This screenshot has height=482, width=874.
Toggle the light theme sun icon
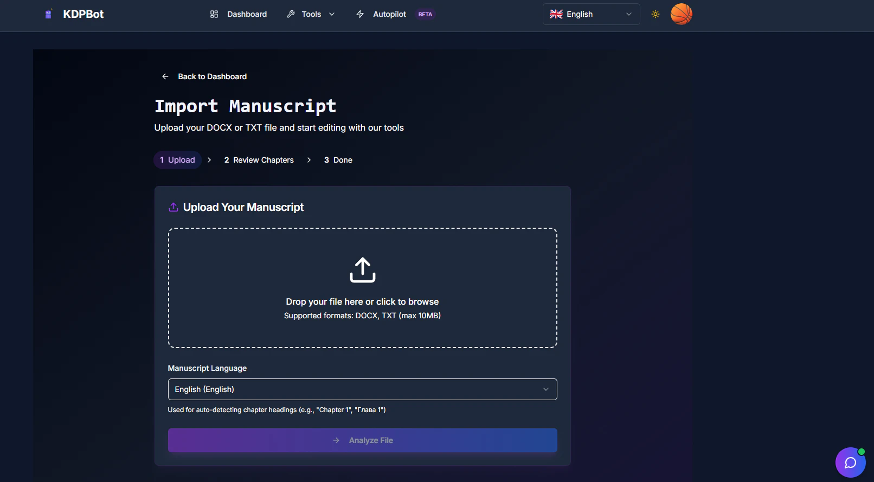pos(655,14)
